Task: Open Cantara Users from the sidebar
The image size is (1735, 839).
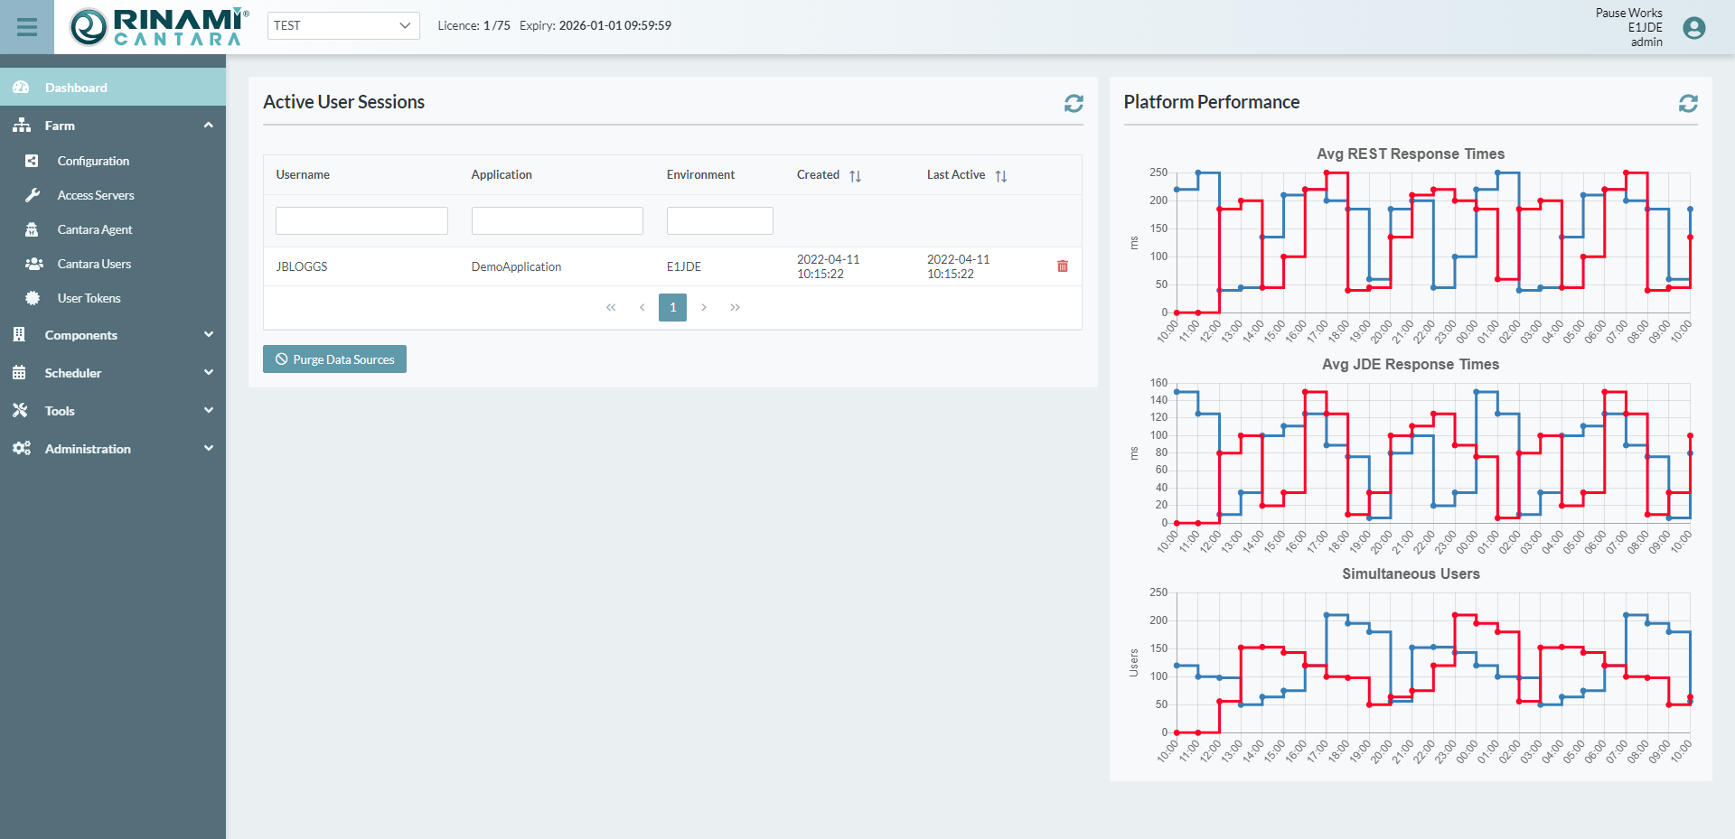Action: [33, 264]
